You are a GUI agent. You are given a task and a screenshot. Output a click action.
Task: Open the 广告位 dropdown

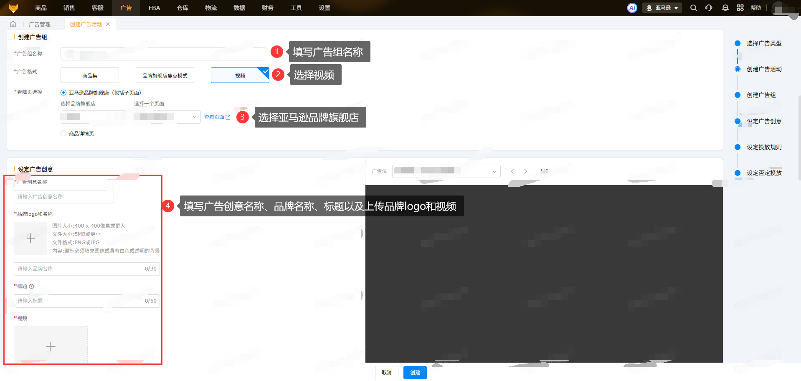(446, 171)
